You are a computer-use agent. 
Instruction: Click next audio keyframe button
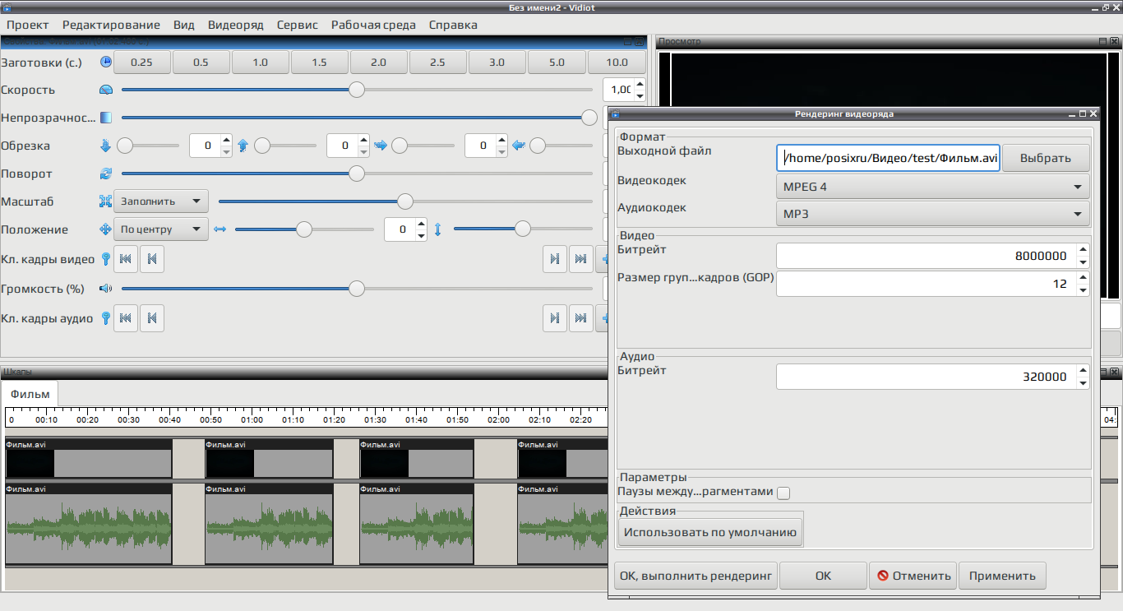(x=555, y=318)
